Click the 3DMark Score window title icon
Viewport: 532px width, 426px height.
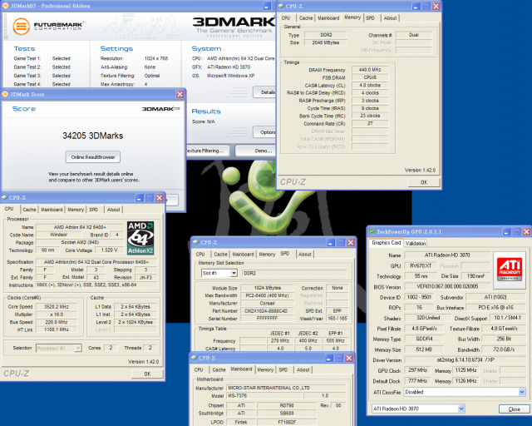[6, 94]
